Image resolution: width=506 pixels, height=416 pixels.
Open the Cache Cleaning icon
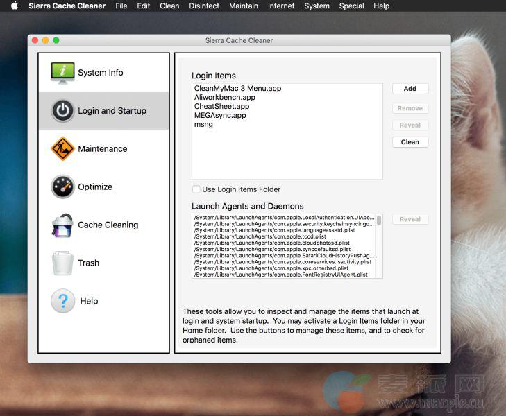[x=62, y=225]
